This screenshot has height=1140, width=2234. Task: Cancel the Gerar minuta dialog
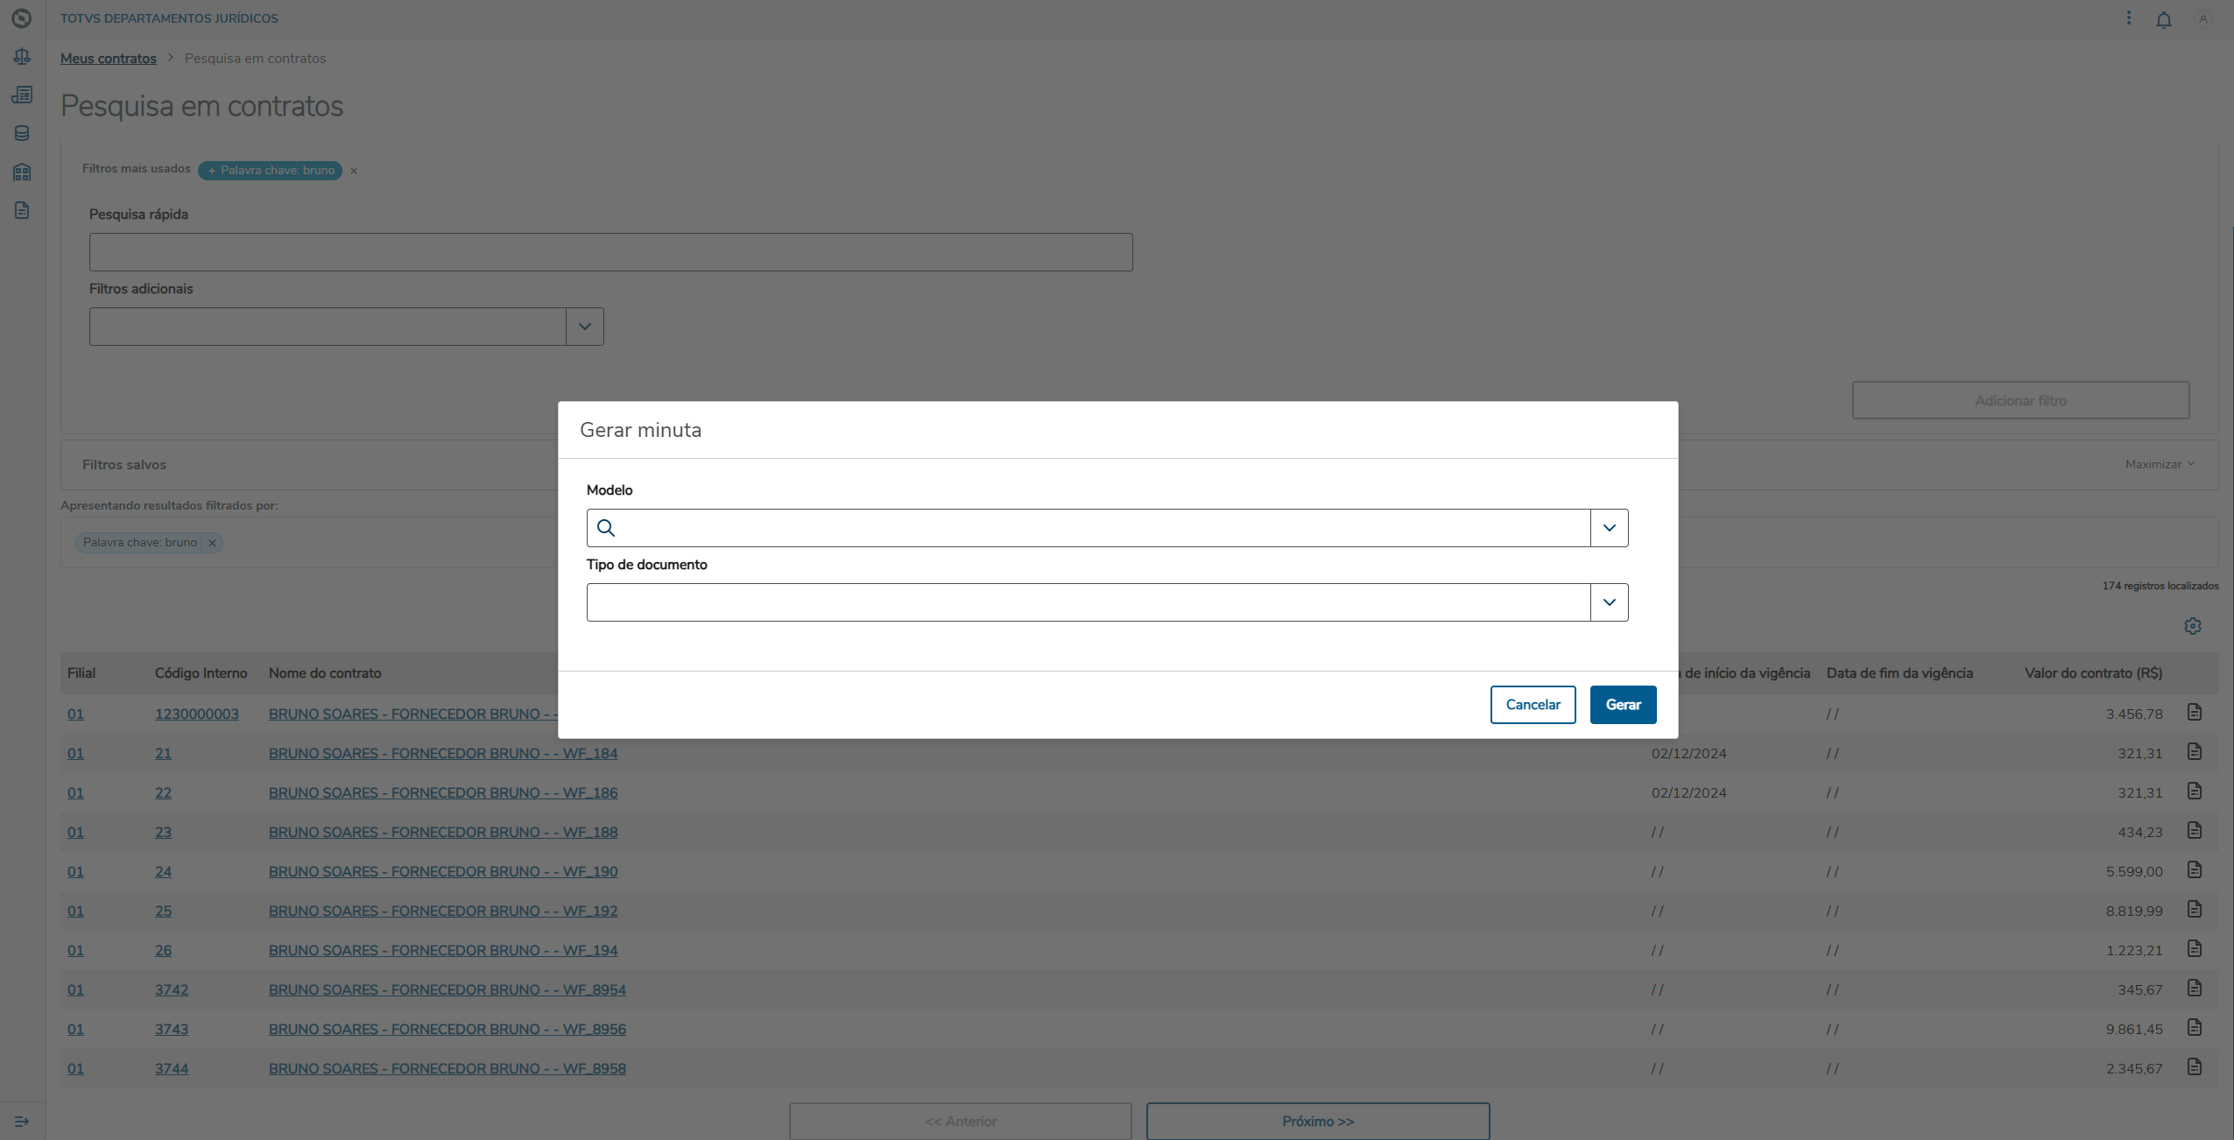[x=1533, y=705]
